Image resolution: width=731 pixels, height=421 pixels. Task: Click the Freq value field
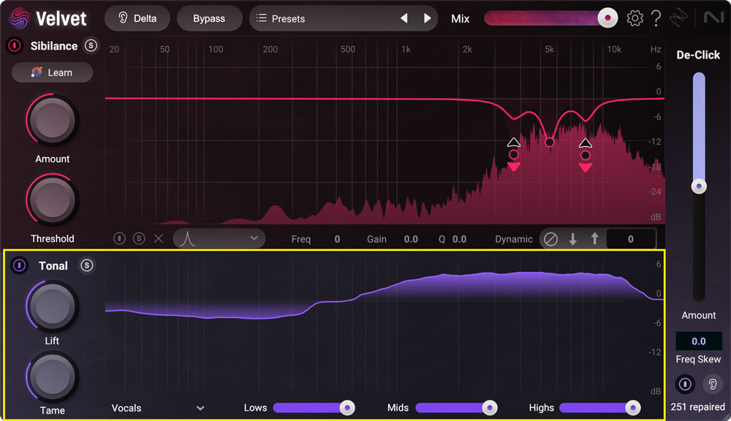pos(337,239)
